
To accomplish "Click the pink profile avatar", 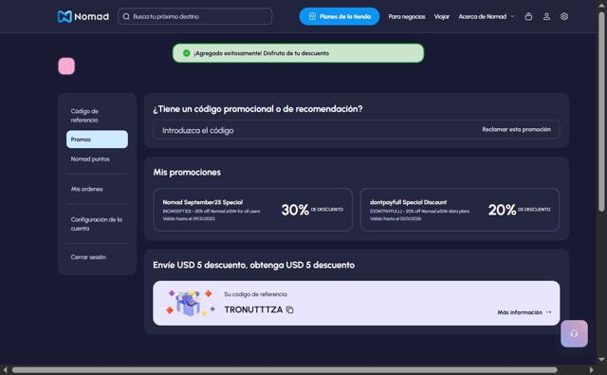I will [66, 66].
